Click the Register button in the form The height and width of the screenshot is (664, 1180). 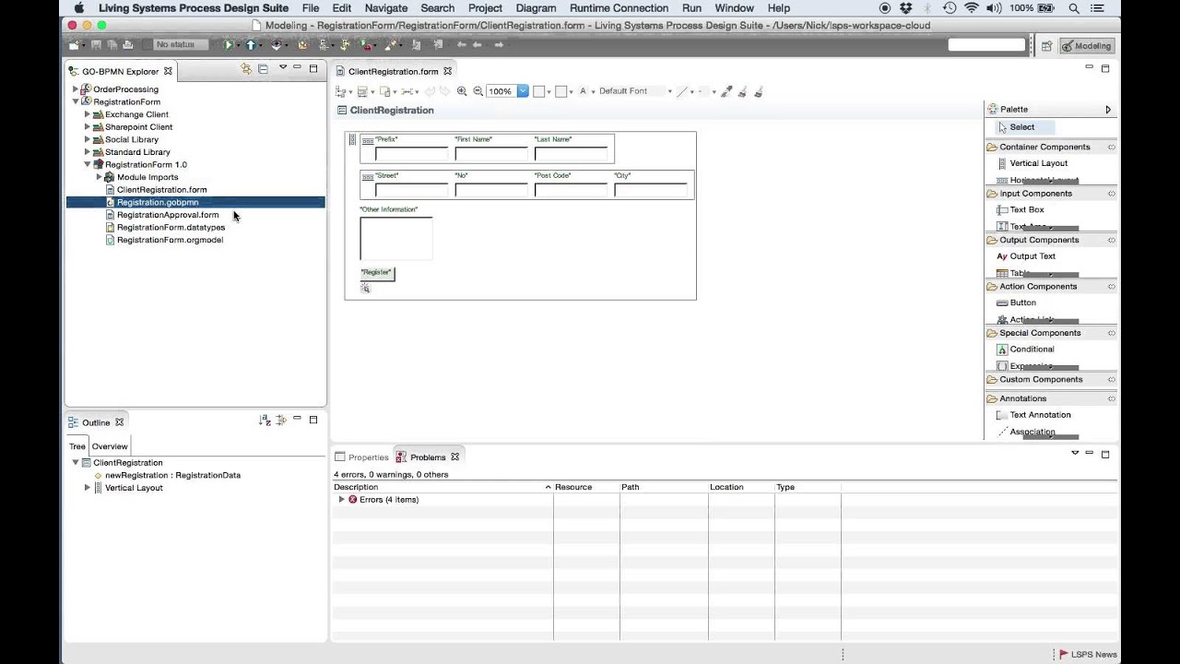376,273
